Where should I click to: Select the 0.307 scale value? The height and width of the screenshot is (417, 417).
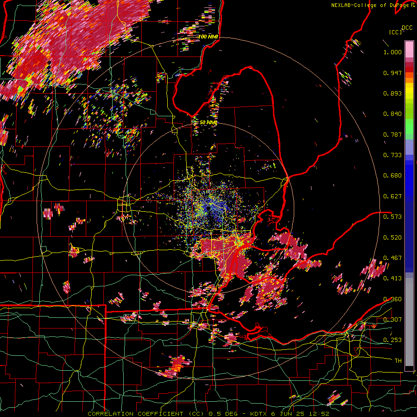click(x=392, y=320)
